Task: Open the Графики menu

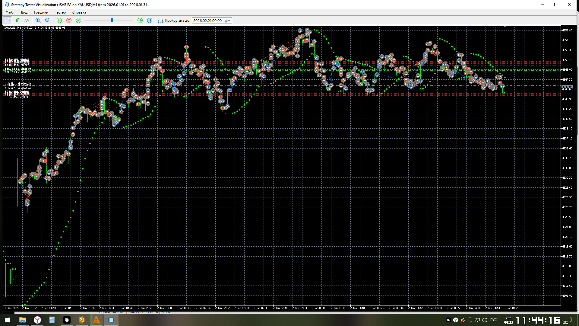Action: [41, 12]
